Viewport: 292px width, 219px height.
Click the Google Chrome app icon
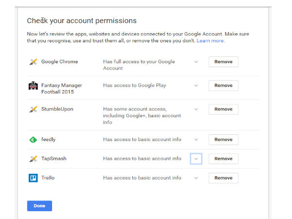(33, 62)
